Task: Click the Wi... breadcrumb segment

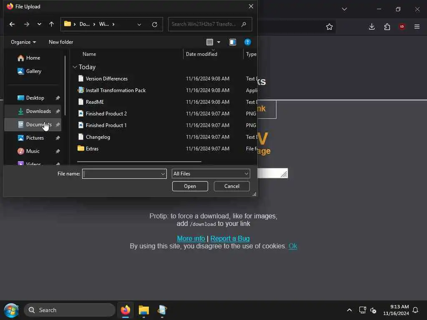Action: point(104,24)
